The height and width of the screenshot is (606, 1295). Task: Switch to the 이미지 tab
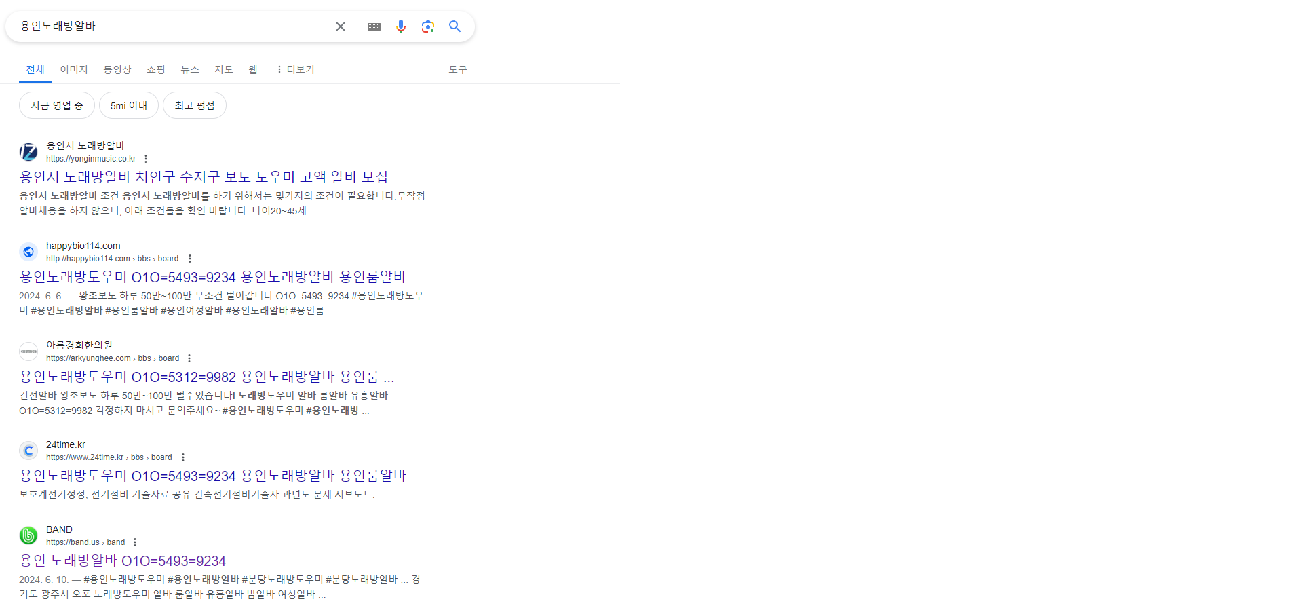(74, 69)
